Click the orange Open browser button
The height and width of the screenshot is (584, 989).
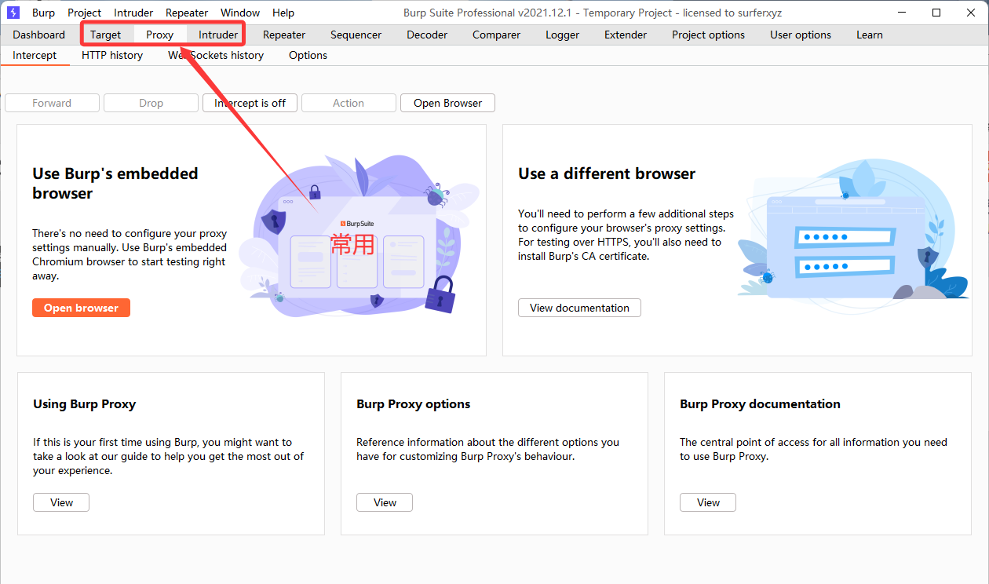tap(81, 308)
